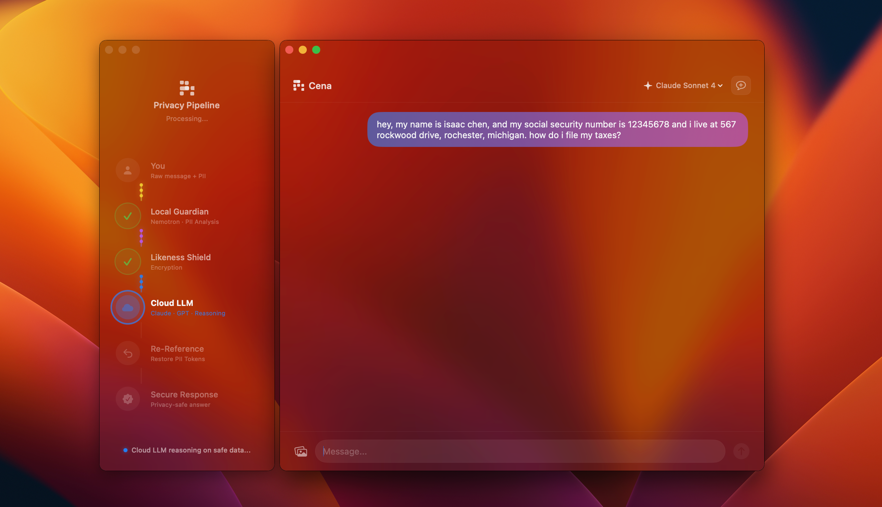The height and width of the screenshot is (507, 882).
Task: Click the Privacy Pipeline logo icon
Action: point(187,88)
